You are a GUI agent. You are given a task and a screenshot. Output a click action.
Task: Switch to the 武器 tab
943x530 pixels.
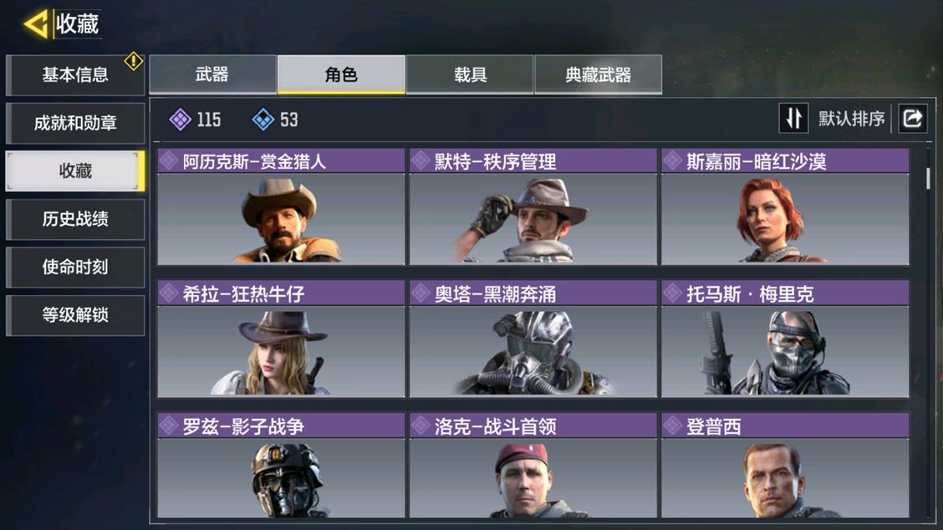(x=212, y=74)
